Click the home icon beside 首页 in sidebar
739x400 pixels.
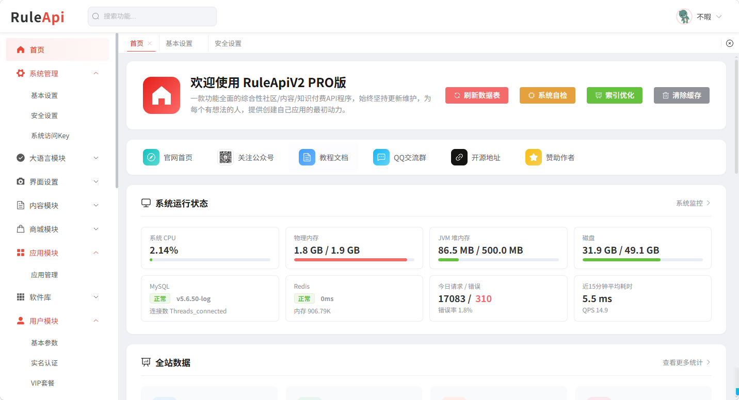coord(21,50)
